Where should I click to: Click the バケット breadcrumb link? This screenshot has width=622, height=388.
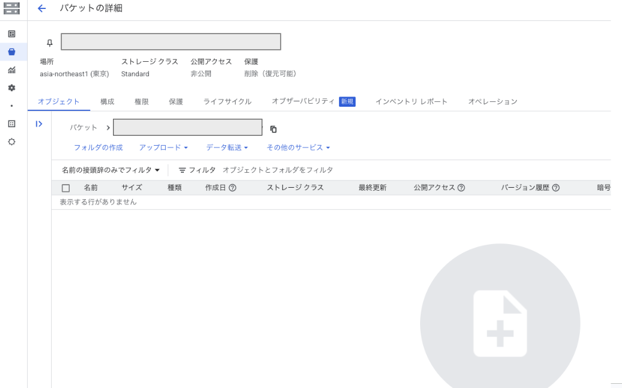point(84,128)
